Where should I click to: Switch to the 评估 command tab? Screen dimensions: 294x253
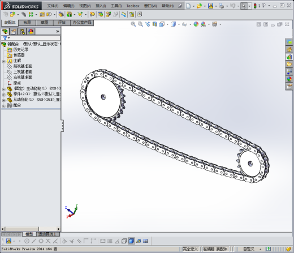[62, 23]
